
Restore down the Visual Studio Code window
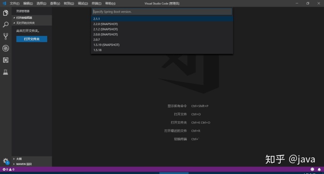(308, 3)
